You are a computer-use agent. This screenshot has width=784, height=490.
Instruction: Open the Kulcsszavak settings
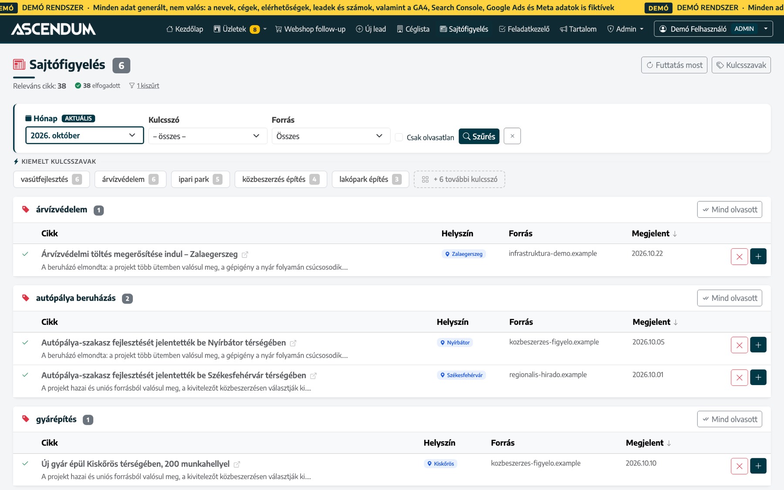pyautogui.click(x=741, y=65)
